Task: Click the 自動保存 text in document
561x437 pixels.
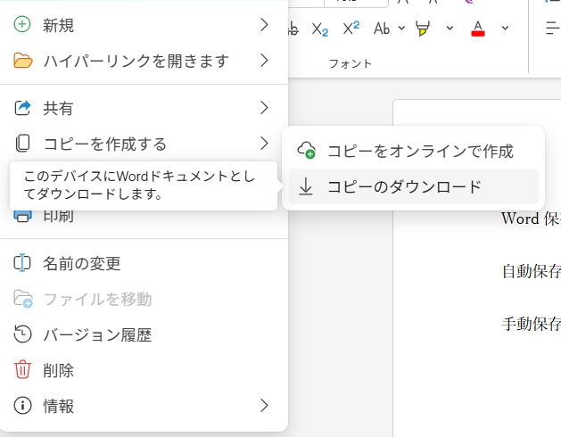Action: coord(532,271)
